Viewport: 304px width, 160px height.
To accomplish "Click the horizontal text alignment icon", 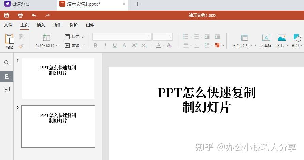I will tap(186, 46).
